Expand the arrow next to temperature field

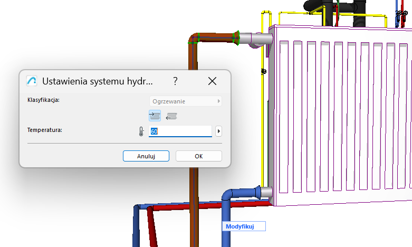coord(218,131)
